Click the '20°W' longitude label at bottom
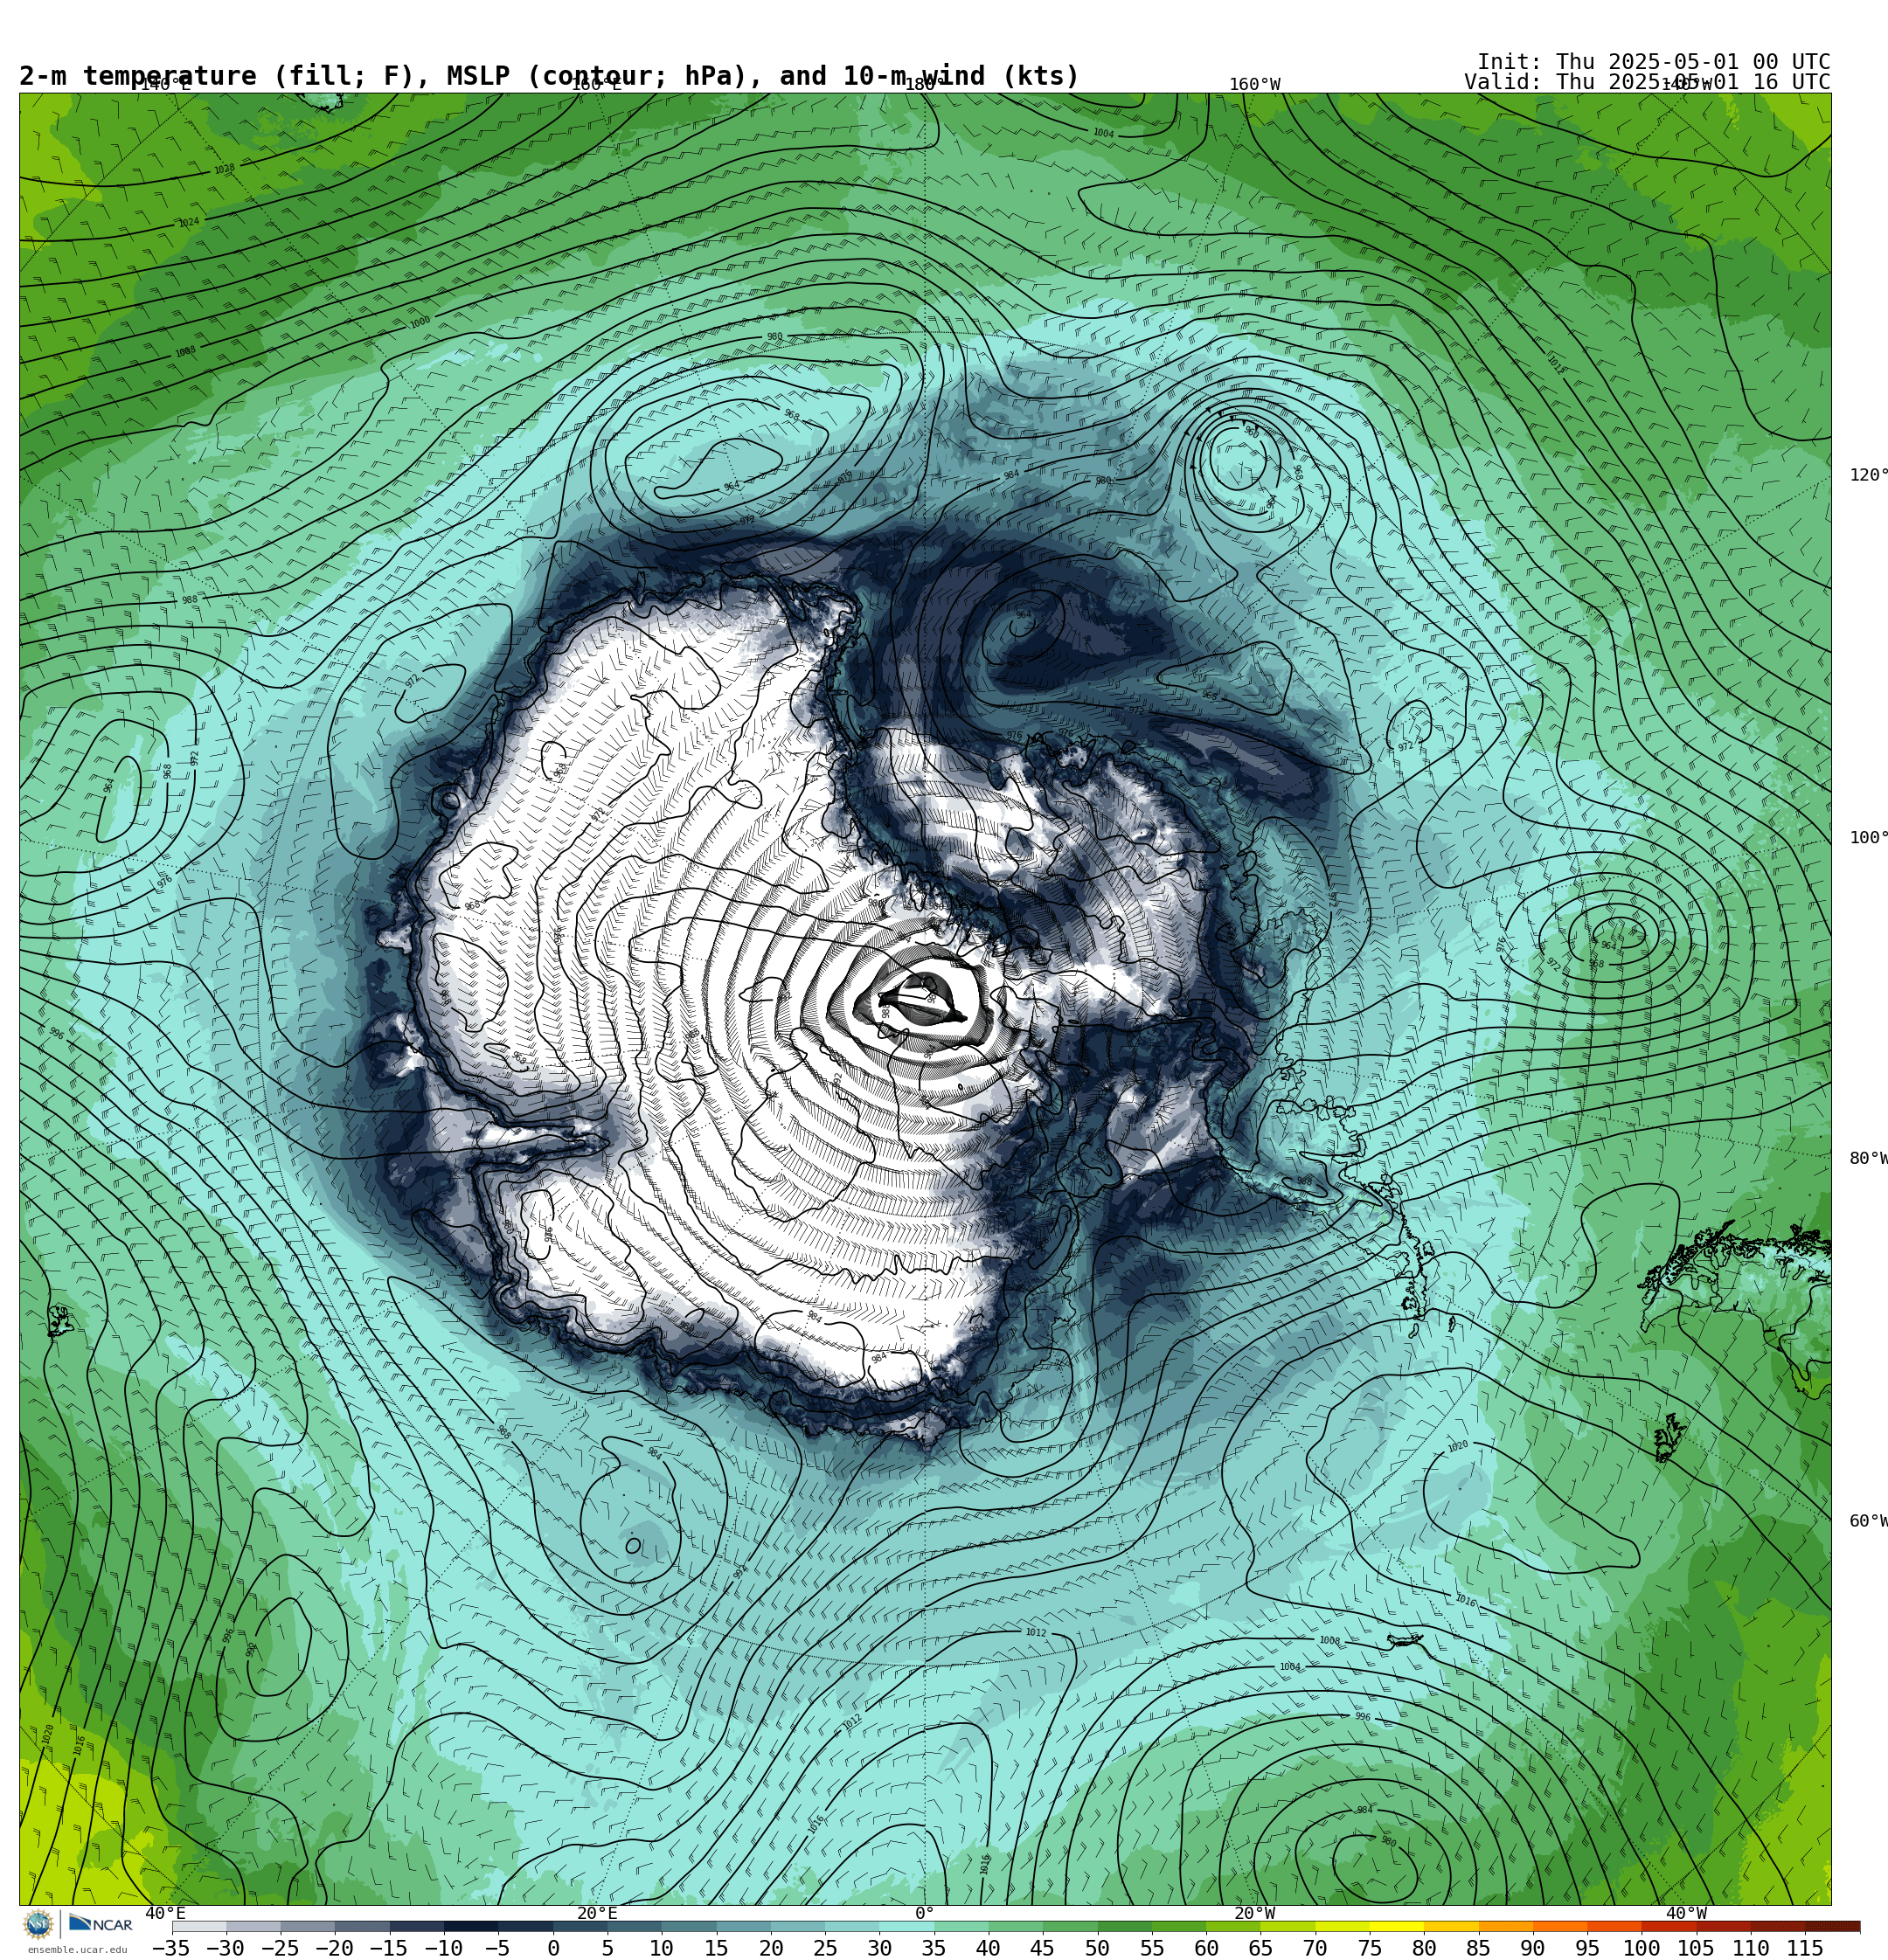Image resolution: width=1888 pixels, height=1960 pixels. pyautogui.click(x=1254, y=1913)
